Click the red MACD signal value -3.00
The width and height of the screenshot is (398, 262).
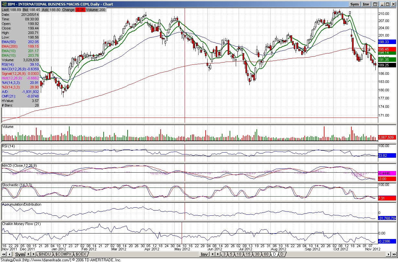coord(387,179)
